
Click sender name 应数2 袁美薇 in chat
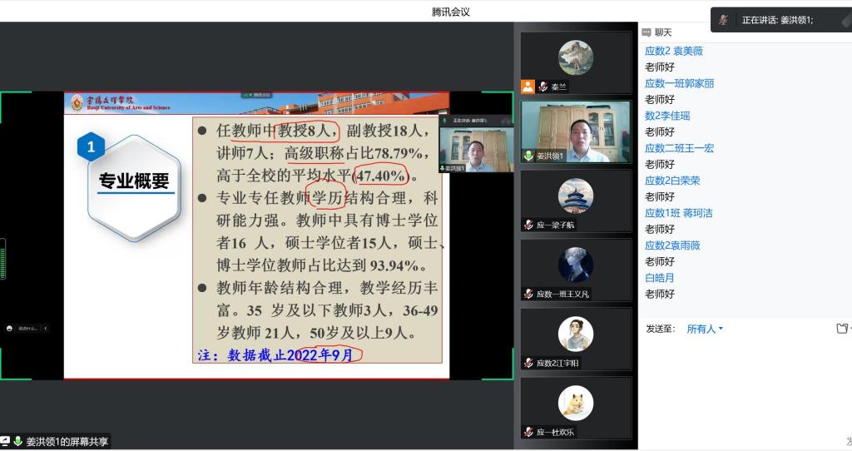[x=673, y=51]
